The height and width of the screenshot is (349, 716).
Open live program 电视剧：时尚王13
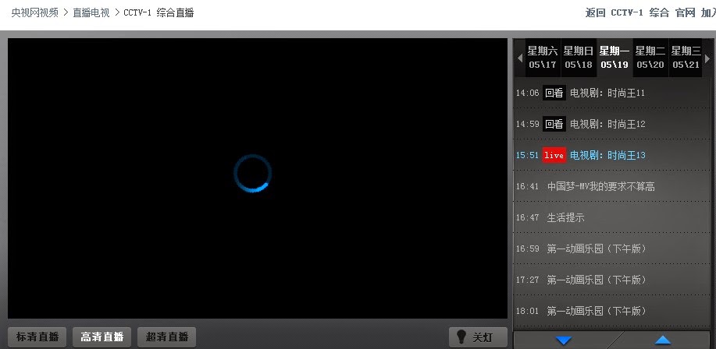point(607,155)
